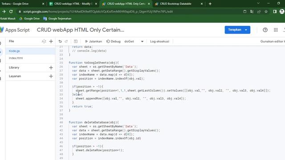Click the sheet.deleteRow(position+1) line
The height and width of the screenshot is (160, 285).
[100, 150]
